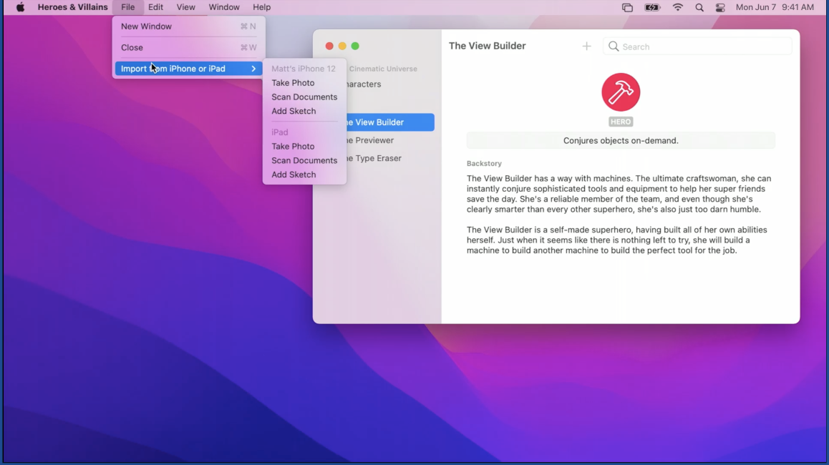
Task: Open the Wi-Fi menu bar icon
Action: 678,7
